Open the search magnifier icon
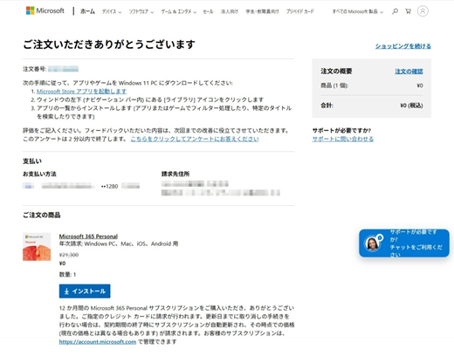The width and height of the screenshot is (454, 363). pyautogui.click(x=395, y=11)
